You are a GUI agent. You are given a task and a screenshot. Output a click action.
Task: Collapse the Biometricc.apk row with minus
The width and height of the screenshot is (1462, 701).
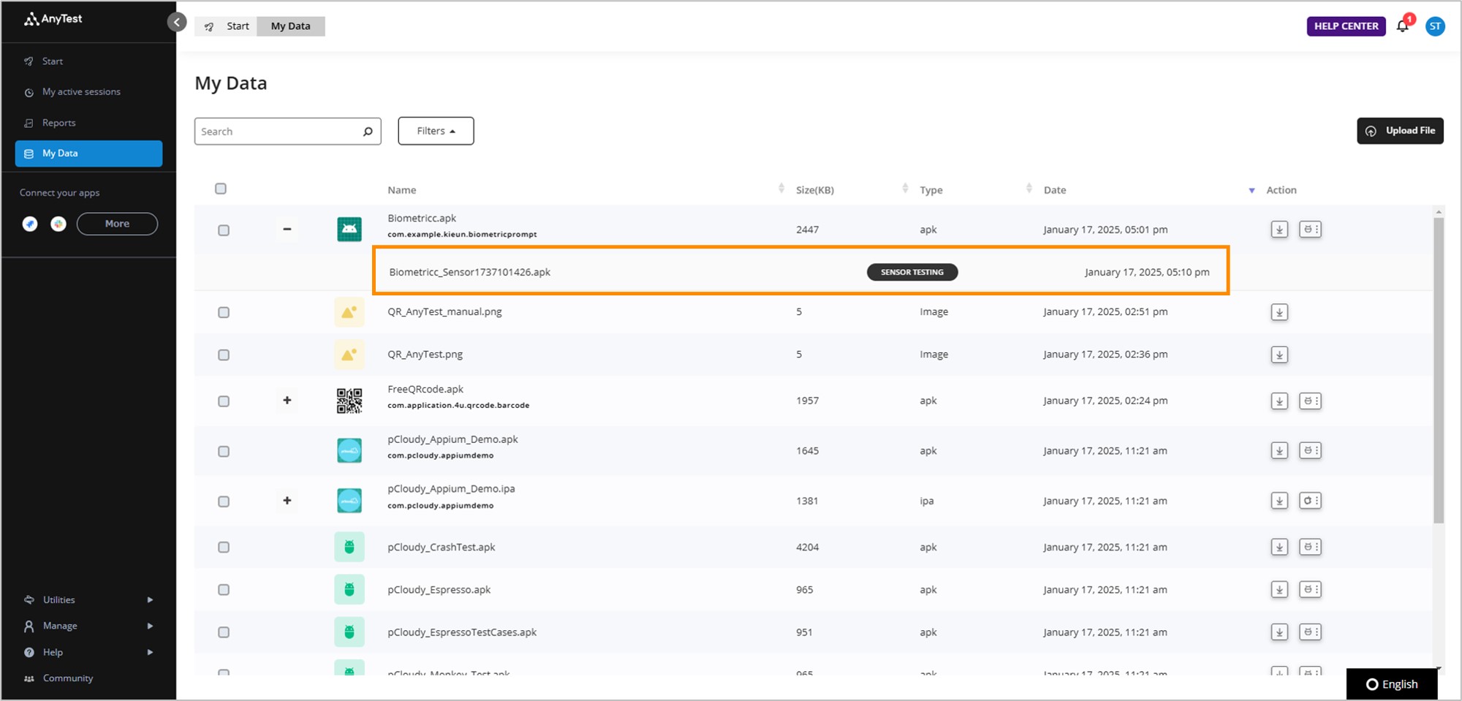point(287,230)
